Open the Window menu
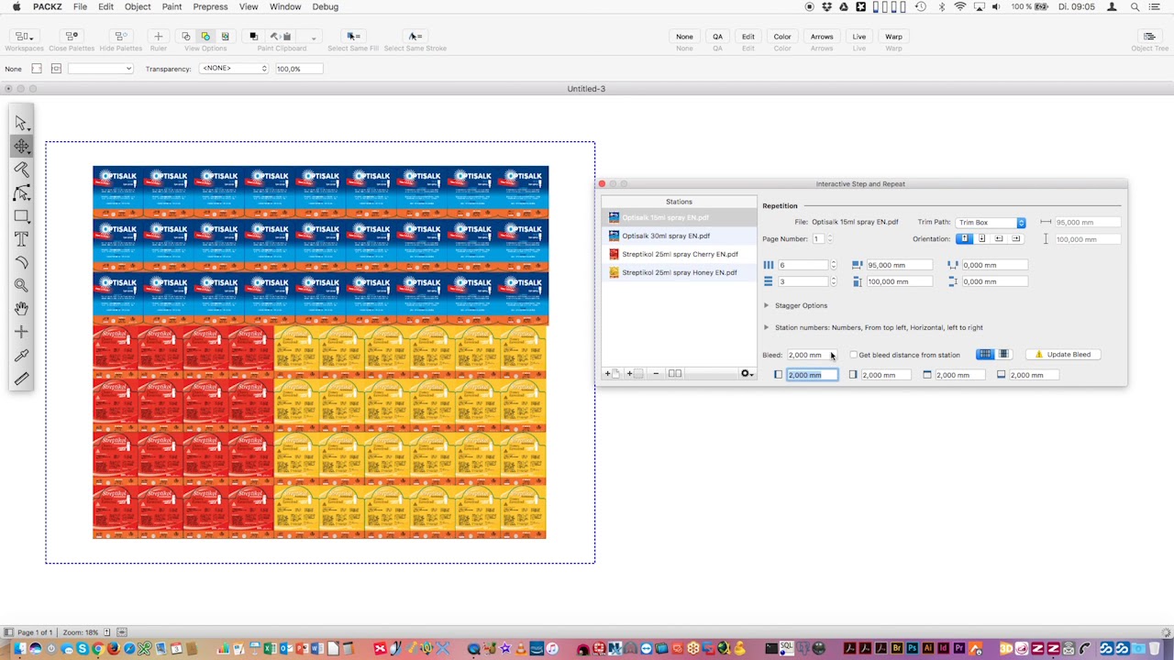 285,6
